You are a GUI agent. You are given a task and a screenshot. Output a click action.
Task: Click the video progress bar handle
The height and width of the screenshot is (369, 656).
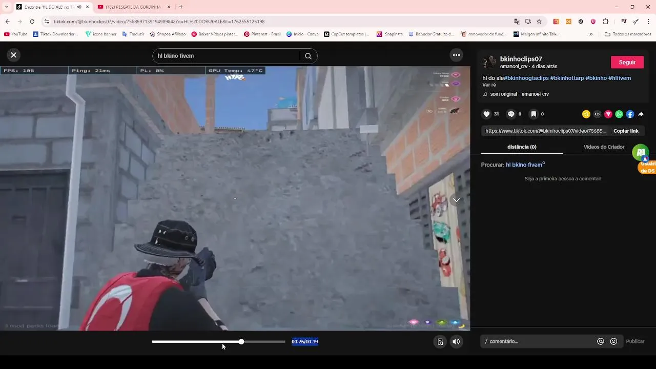click(241, 341)
